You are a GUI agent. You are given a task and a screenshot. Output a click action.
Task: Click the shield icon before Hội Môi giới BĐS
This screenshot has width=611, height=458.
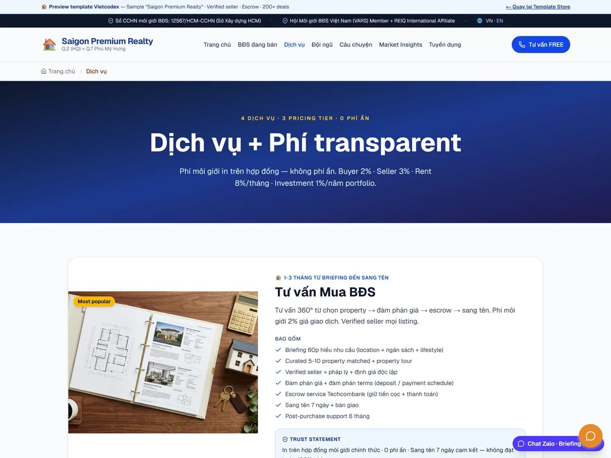pos(285,21)
